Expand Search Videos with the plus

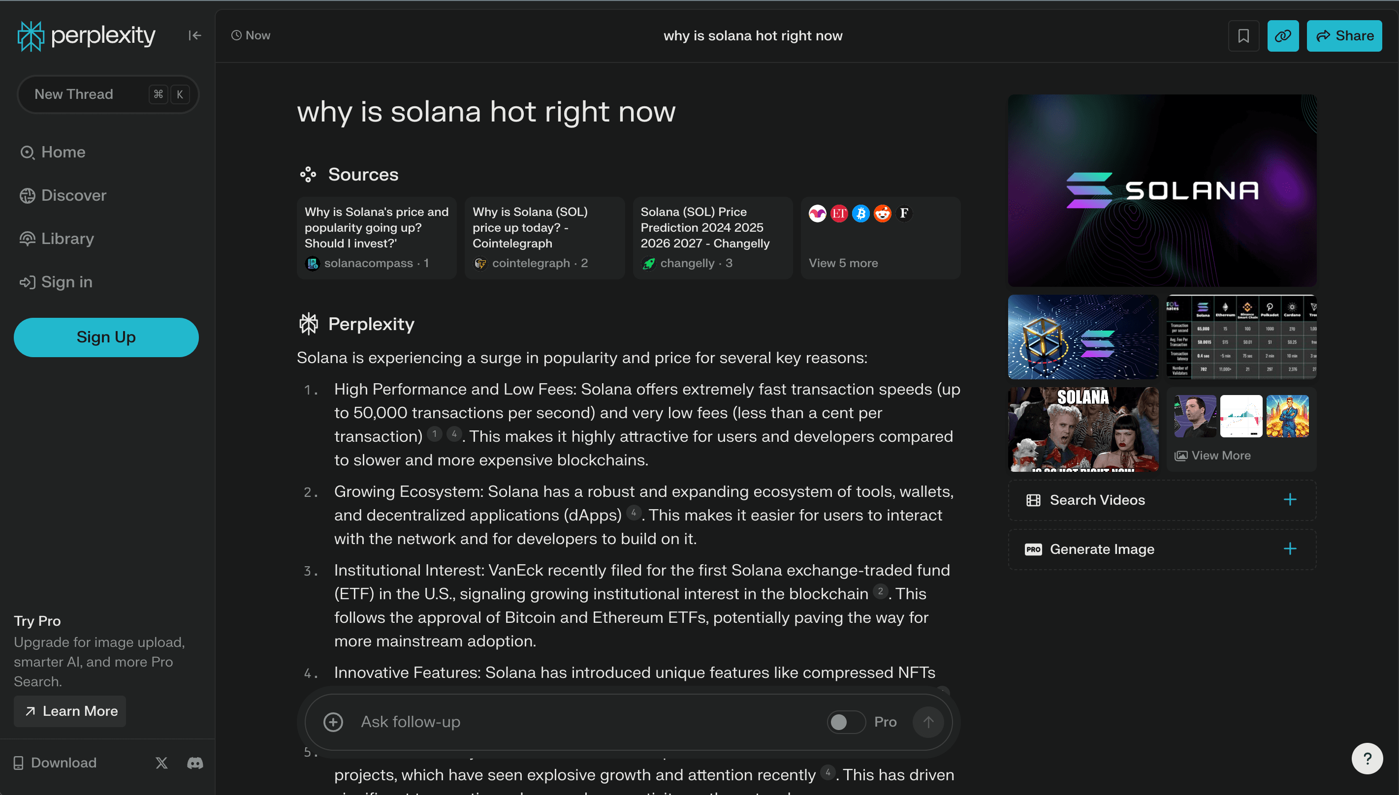point(1290,500)
